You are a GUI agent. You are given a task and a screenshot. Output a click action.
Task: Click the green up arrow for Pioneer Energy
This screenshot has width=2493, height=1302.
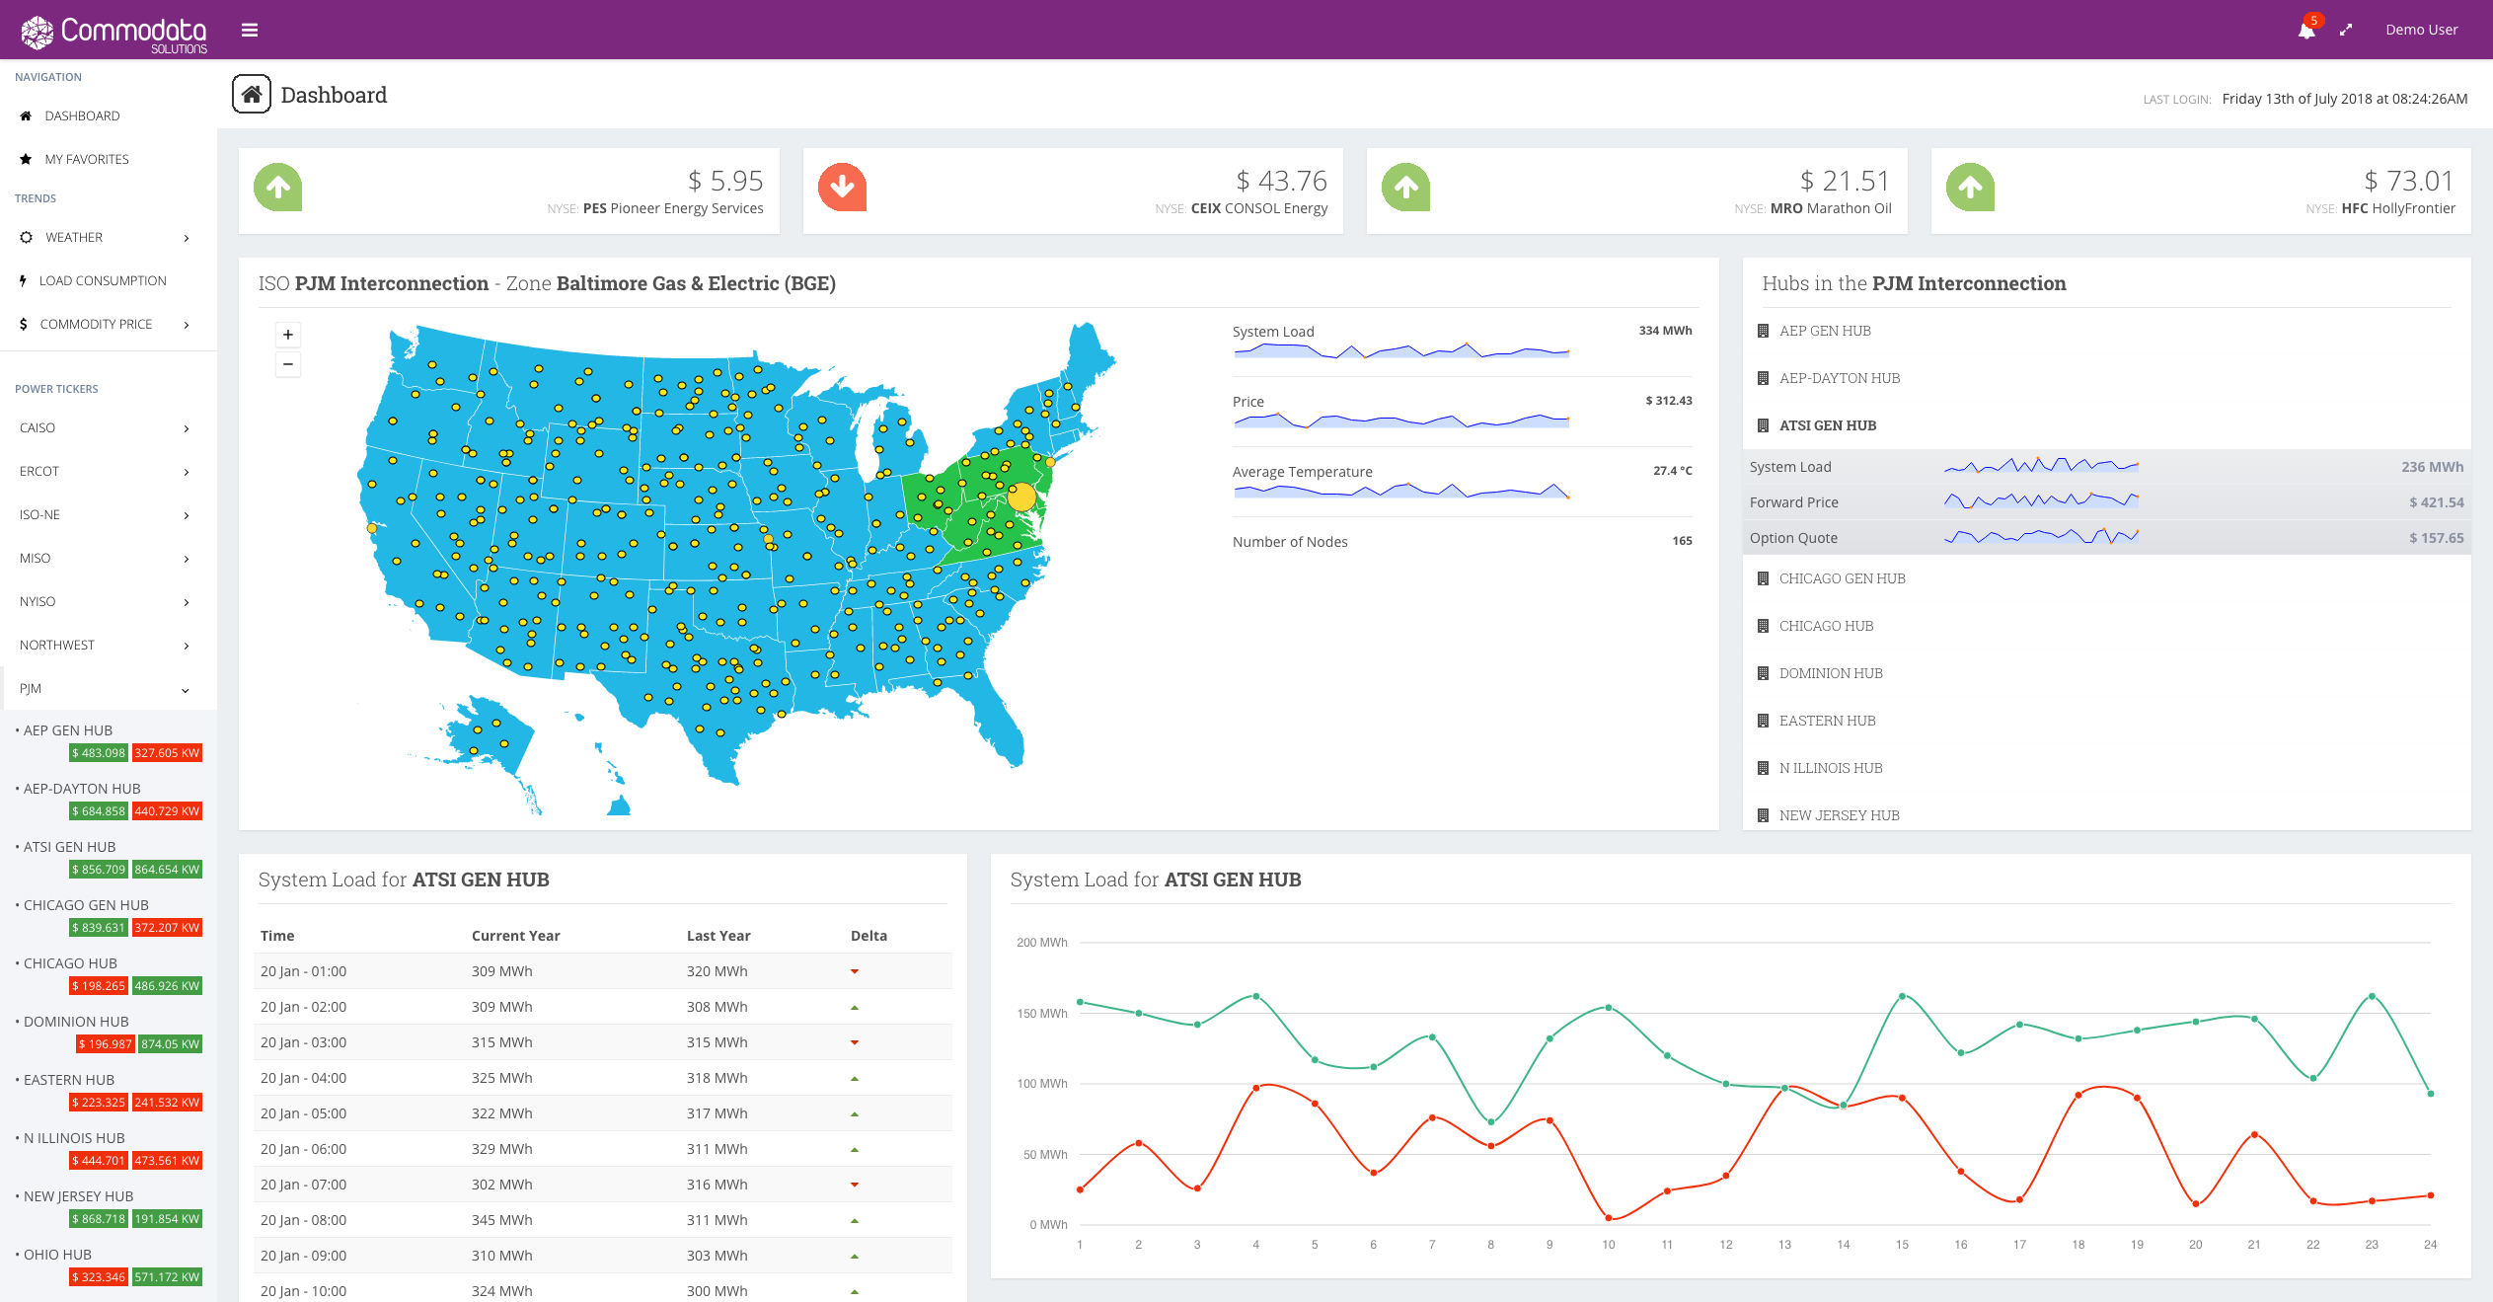(x=277, y=187)
